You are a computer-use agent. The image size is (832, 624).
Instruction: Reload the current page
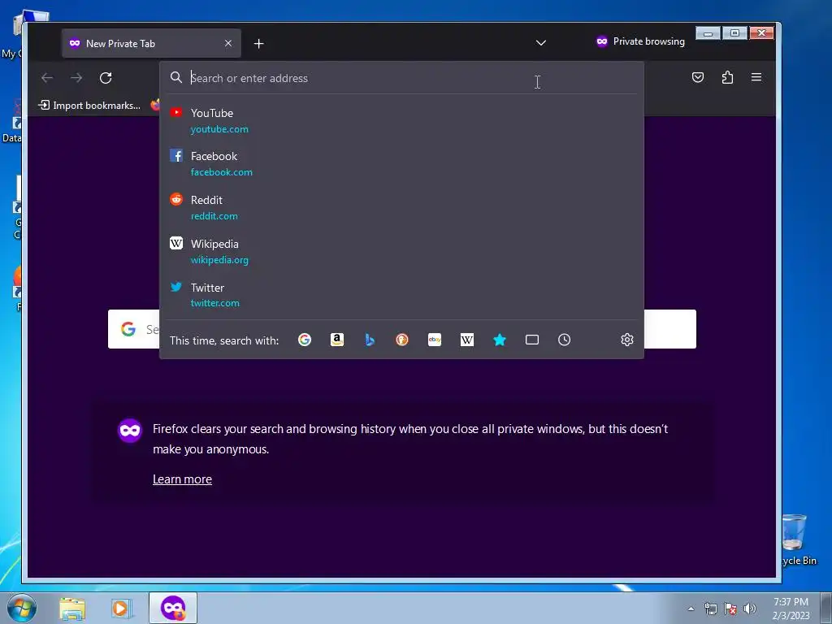pyautogui.click(x=106, y=78)
